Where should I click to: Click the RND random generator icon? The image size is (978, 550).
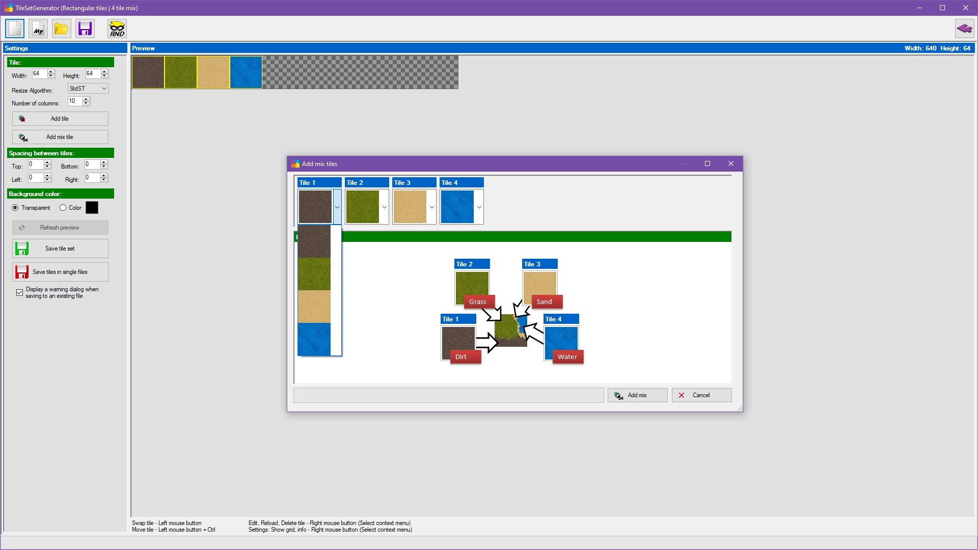[117, 29]
